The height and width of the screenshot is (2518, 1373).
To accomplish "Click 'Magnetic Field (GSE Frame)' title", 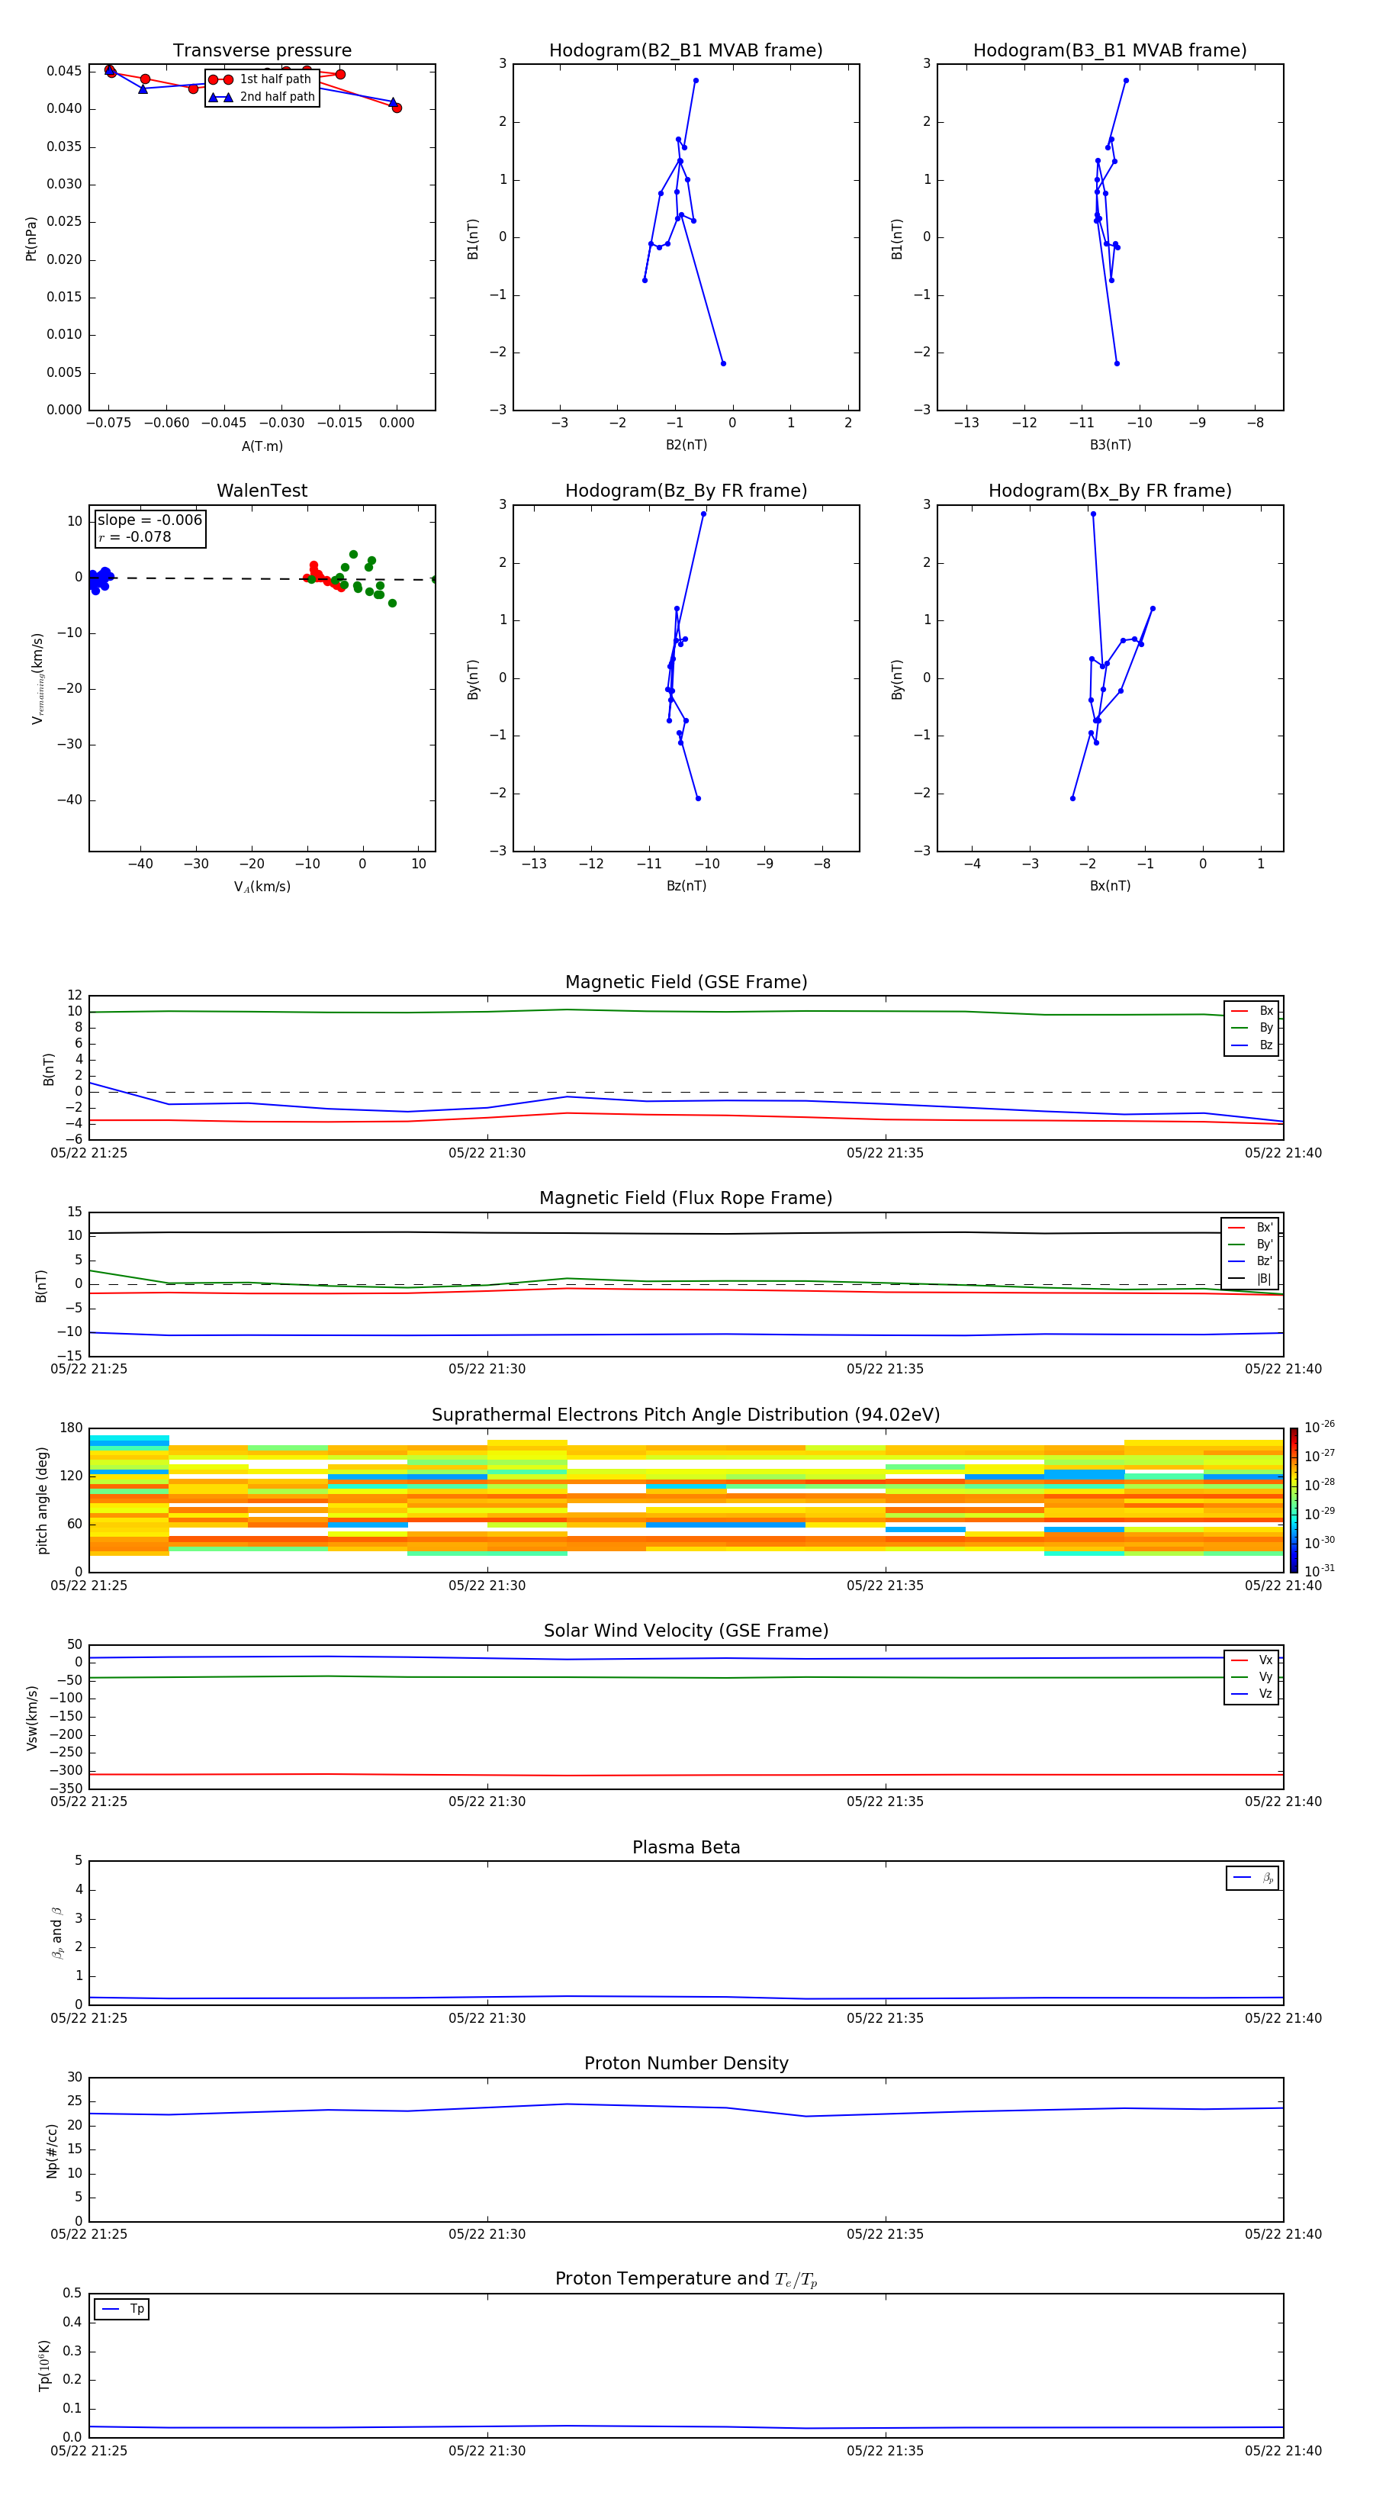I will coord(686,982).
